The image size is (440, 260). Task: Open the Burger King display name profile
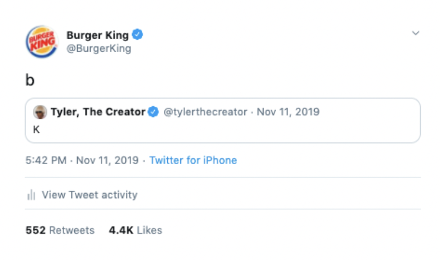(x=98, y=35)
